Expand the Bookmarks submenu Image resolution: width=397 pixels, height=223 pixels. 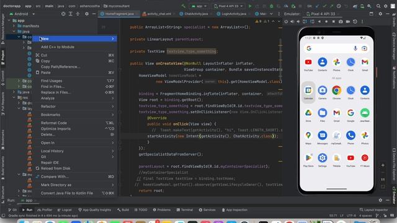pos(74,115)
